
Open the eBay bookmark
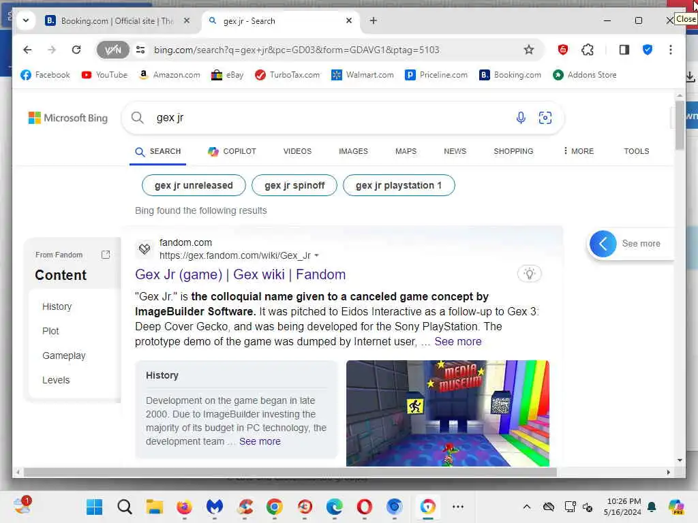(227, 75)
